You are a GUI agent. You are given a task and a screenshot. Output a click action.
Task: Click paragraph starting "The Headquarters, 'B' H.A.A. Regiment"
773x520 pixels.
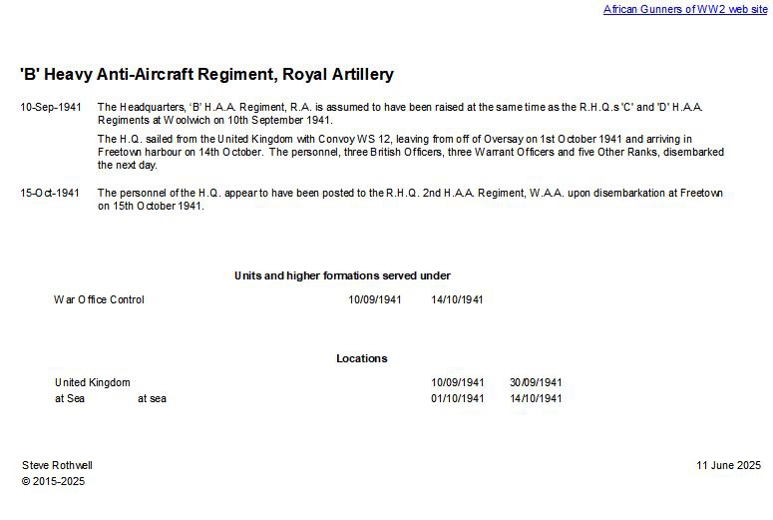coord(400,113)
